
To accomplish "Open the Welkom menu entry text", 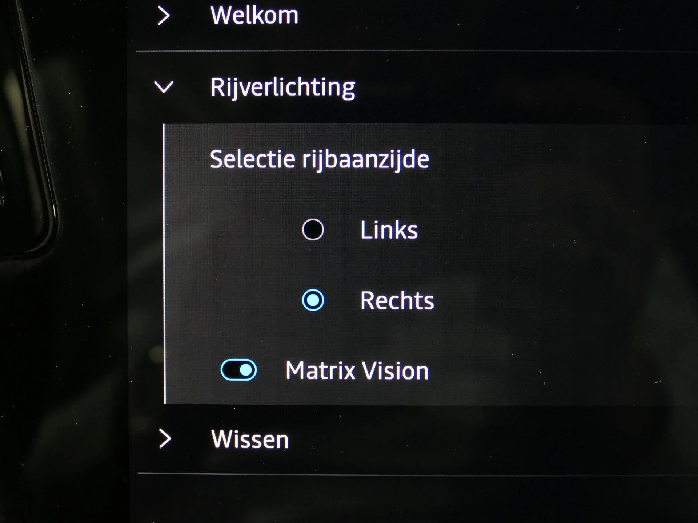I will pos(254,15).
